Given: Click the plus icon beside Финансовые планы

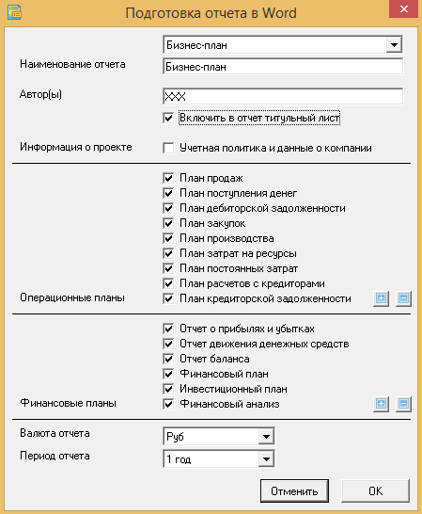Looking at the screenshot, I should [x=381, y=404].
